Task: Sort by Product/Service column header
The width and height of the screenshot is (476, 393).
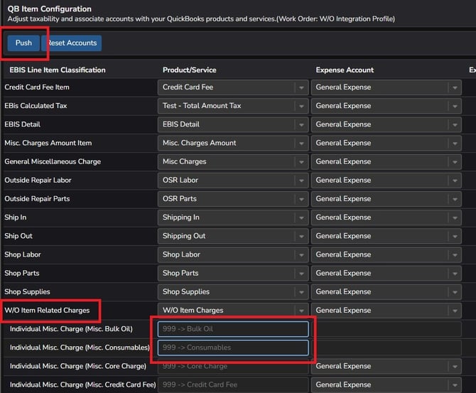Action: point(189,70)
